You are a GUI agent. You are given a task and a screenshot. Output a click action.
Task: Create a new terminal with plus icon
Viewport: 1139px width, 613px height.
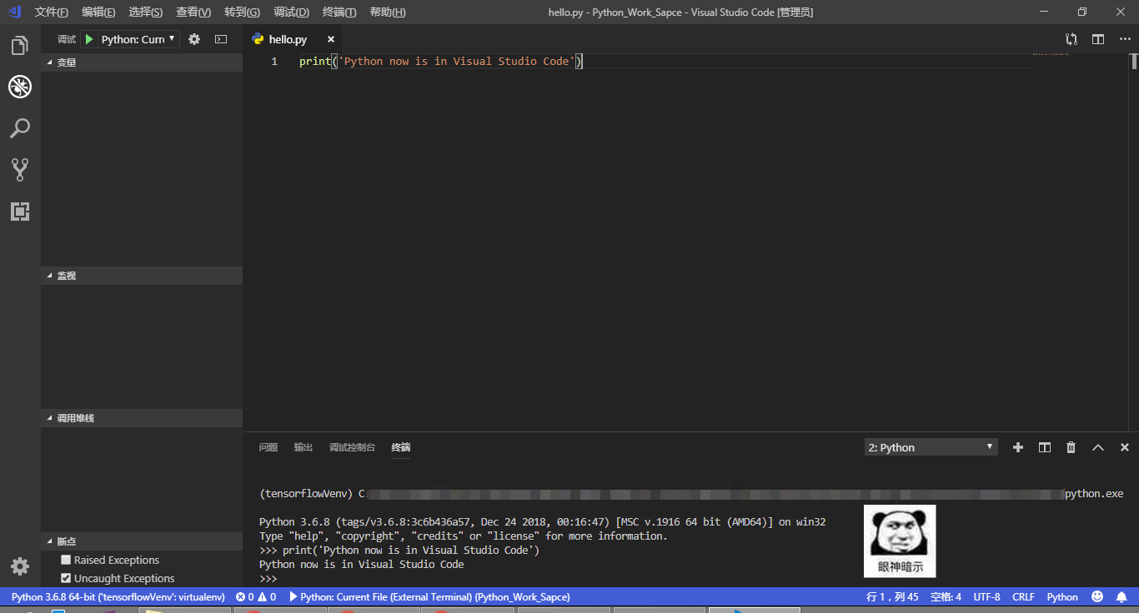coord(1017,447)
